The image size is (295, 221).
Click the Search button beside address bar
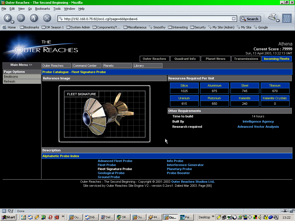click(x=250, y=19)
